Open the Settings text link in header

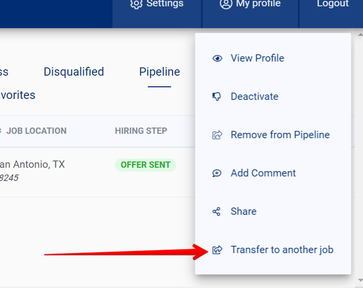[x=165, y=4]
